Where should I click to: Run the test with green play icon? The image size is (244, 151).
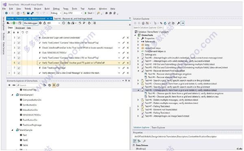14,23
